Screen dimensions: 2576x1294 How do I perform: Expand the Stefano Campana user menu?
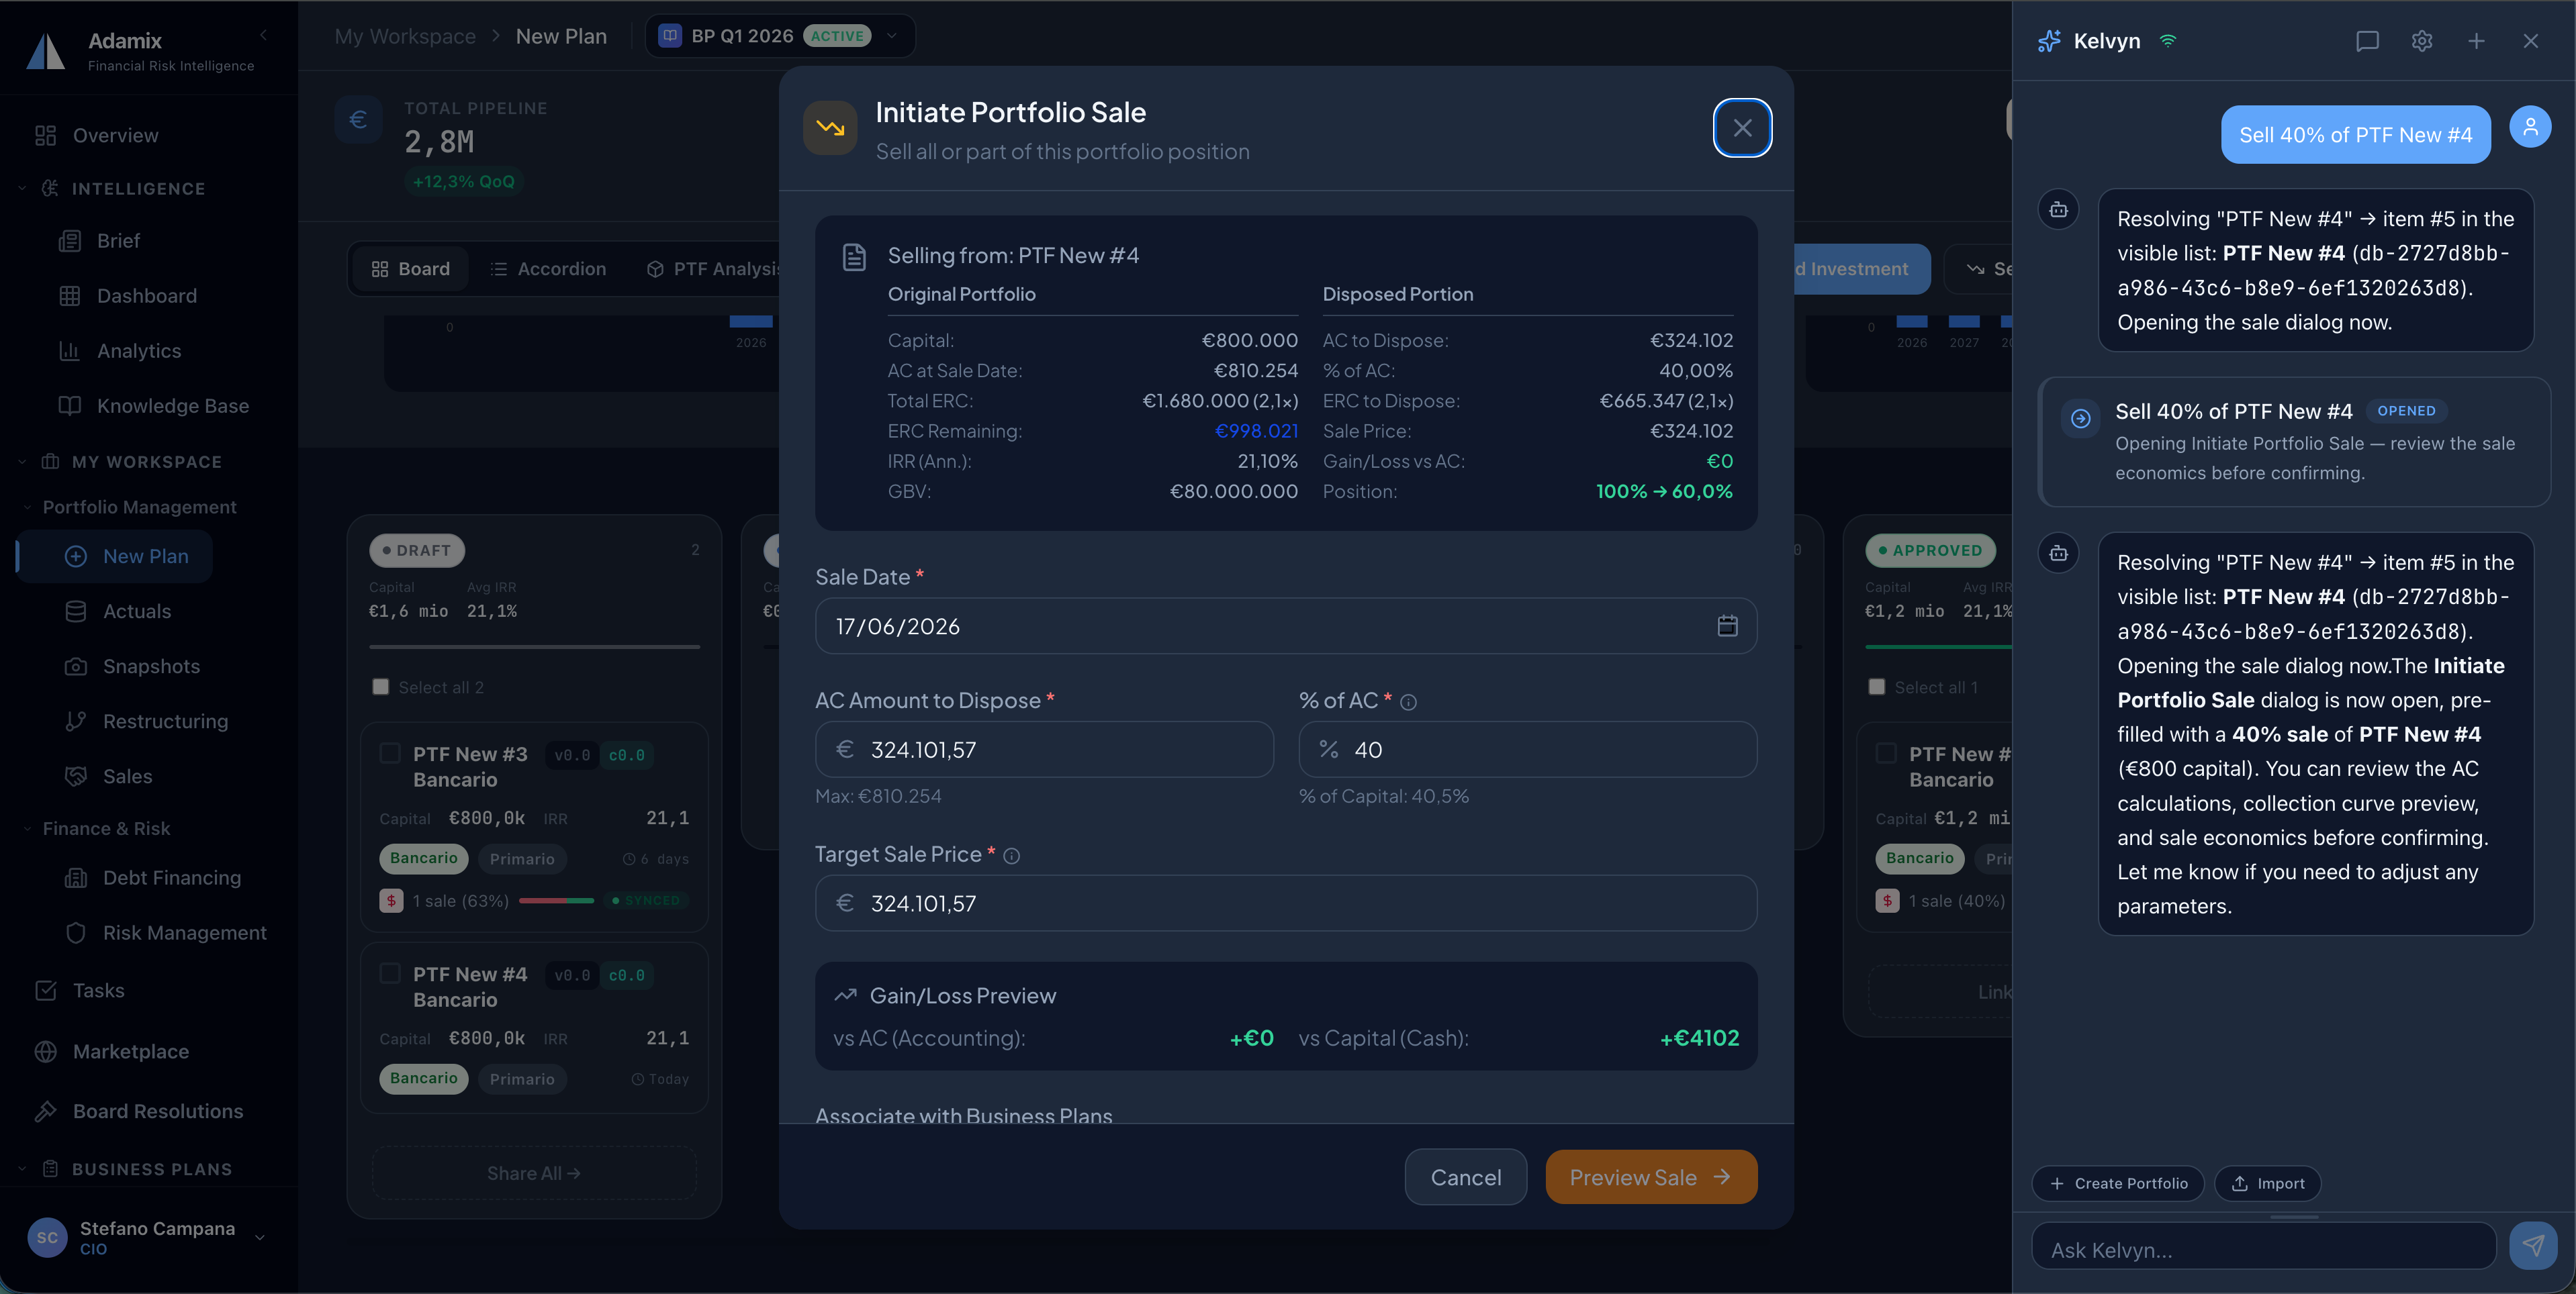coord(260,1237)
